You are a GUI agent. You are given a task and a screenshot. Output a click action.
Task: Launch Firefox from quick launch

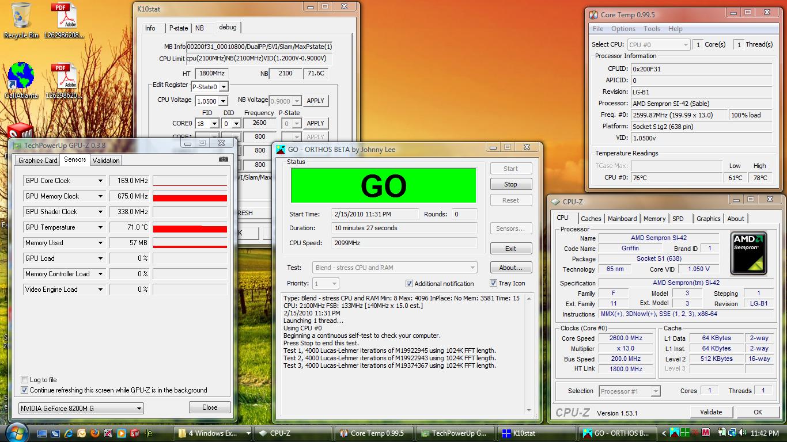[x=95, y=433]
